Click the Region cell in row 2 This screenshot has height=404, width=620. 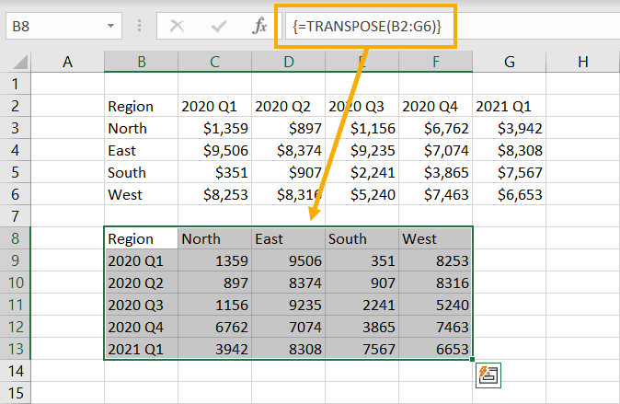pos(141,106)
